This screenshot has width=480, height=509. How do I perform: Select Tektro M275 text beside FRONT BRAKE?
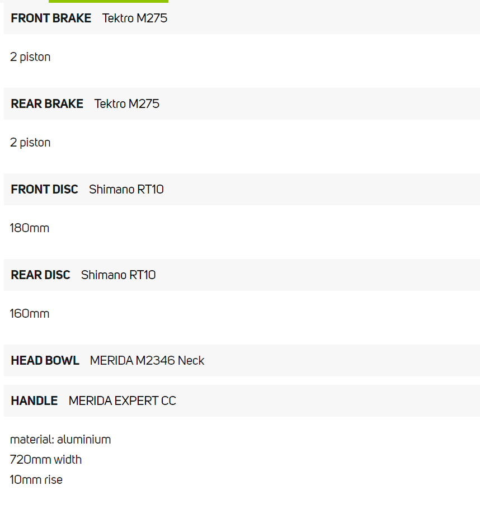coord(135,18)
